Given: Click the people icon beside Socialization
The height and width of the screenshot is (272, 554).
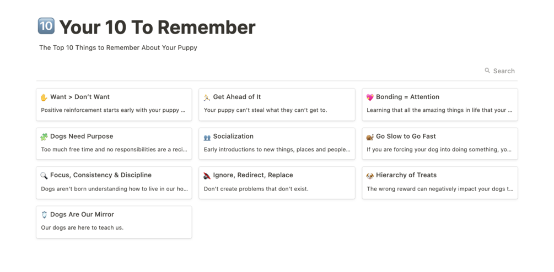Looking at the screenshot, I should coord(207,137).
